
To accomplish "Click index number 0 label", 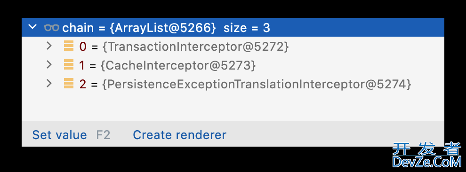I will [x=83, y=47].
